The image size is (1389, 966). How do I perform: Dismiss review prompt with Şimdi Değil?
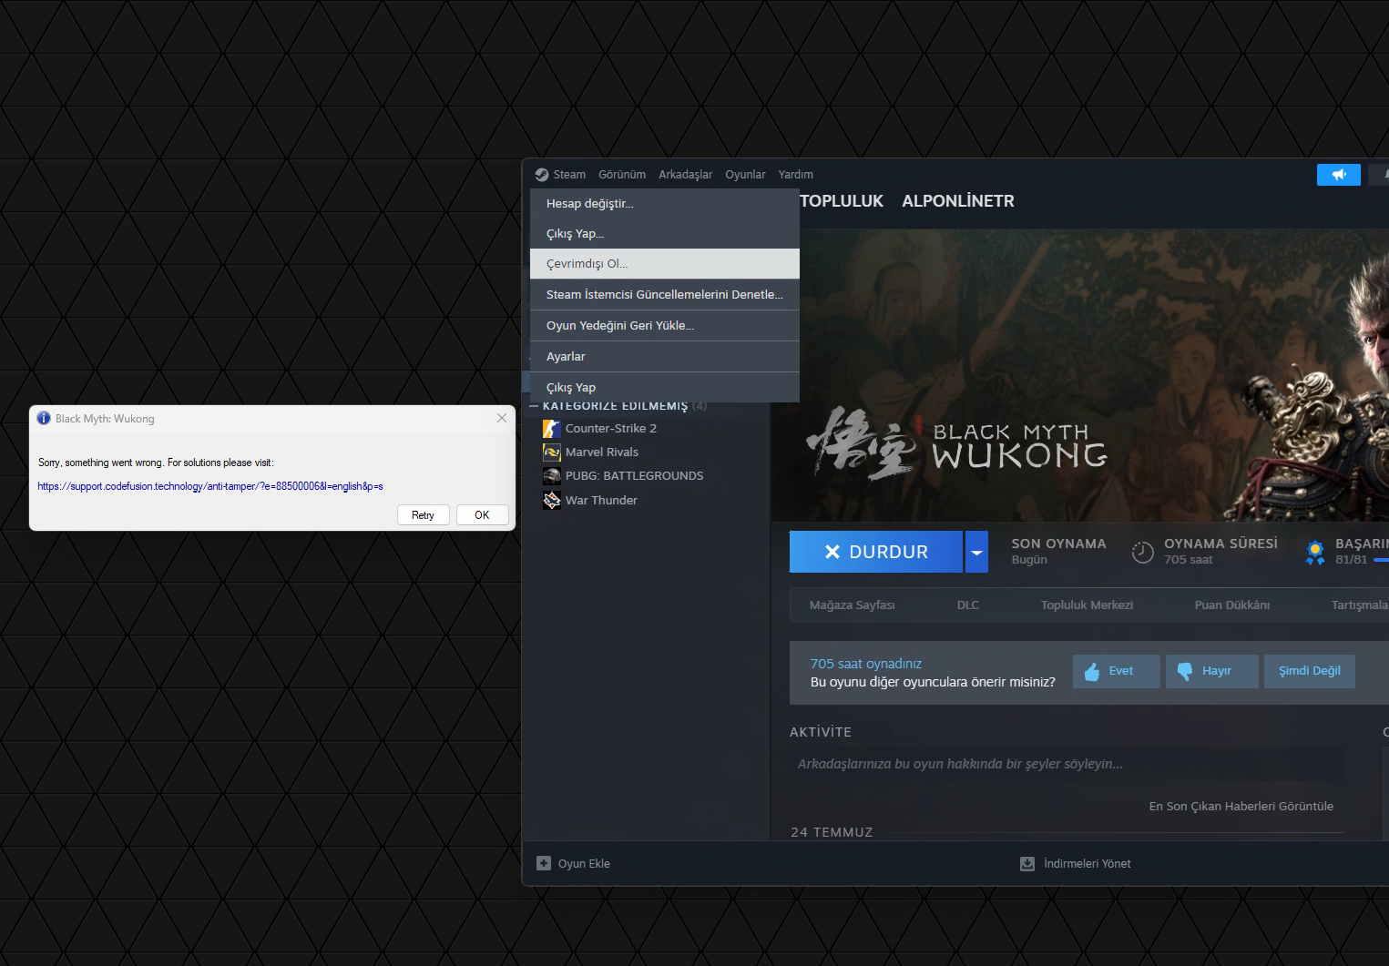(1310, 671)
